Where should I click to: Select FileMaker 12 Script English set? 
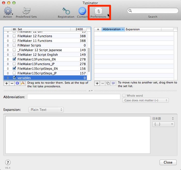(45, 55)
